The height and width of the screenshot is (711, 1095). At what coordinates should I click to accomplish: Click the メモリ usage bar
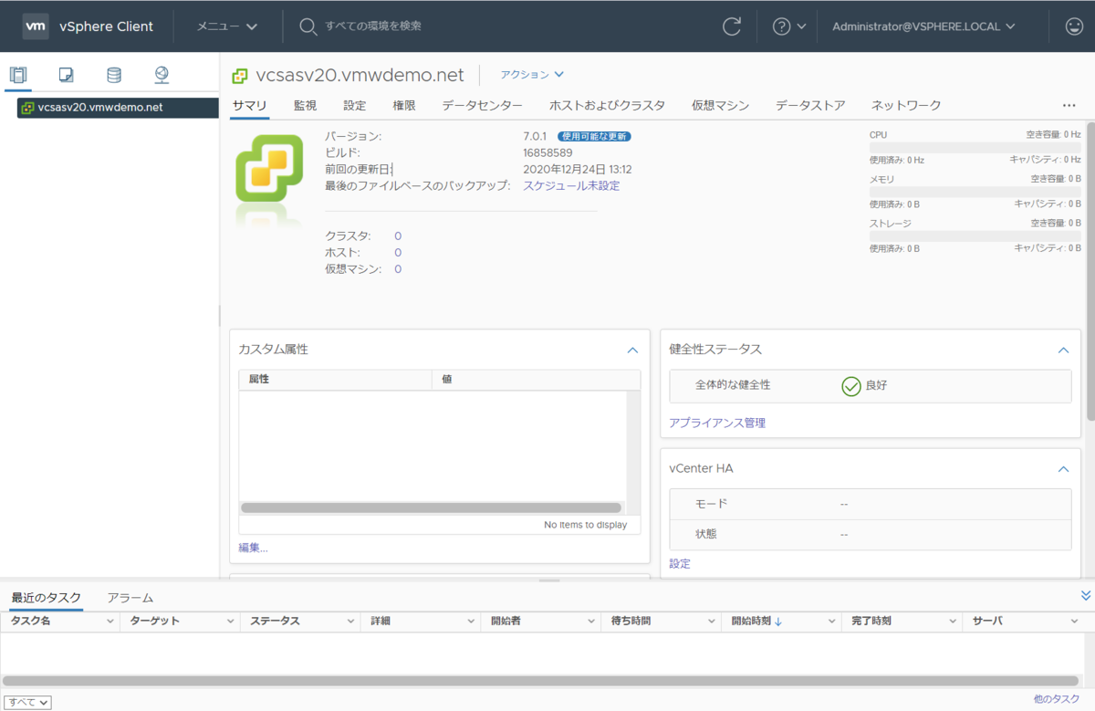[975, 192]
